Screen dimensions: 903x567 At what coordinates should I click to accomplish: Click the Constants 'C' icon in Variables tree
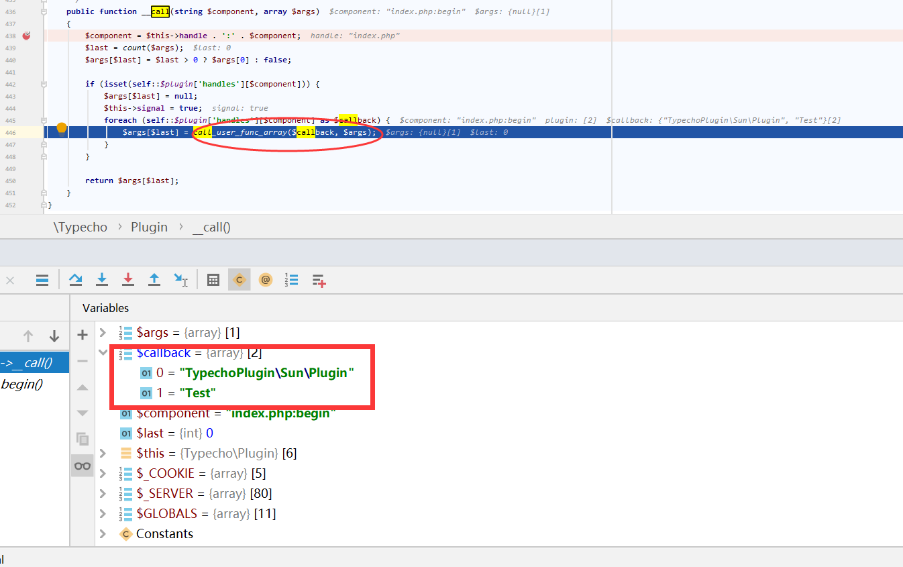(x=125, y=533)
